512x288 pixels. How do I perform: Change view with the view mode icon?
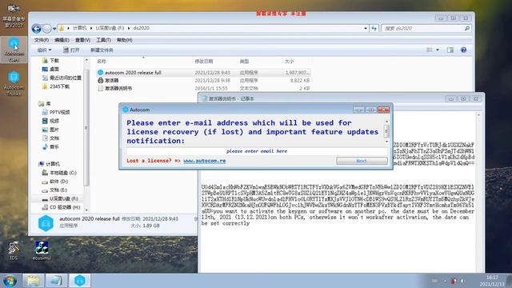pos(430,50)
